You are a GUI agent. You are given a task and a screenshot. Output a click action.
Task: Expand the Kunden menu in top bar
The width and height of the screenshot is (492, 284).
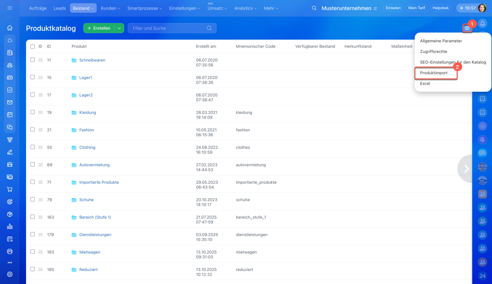click(x=110, y=8)
